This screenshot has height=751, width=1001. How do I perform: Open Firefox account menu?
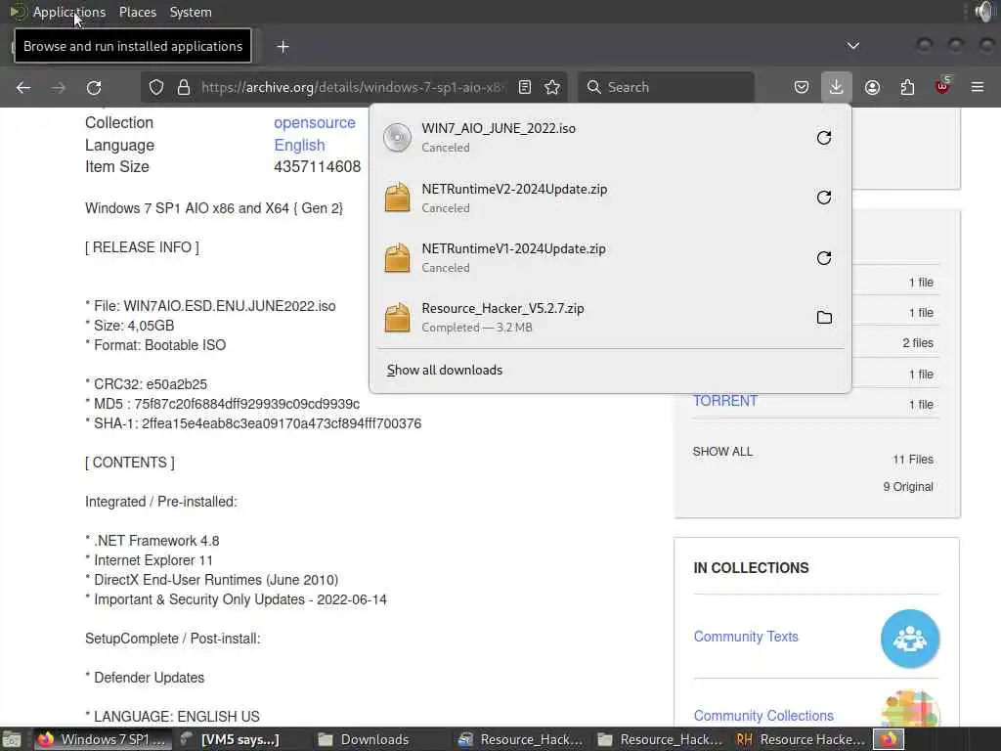point(872,87)
